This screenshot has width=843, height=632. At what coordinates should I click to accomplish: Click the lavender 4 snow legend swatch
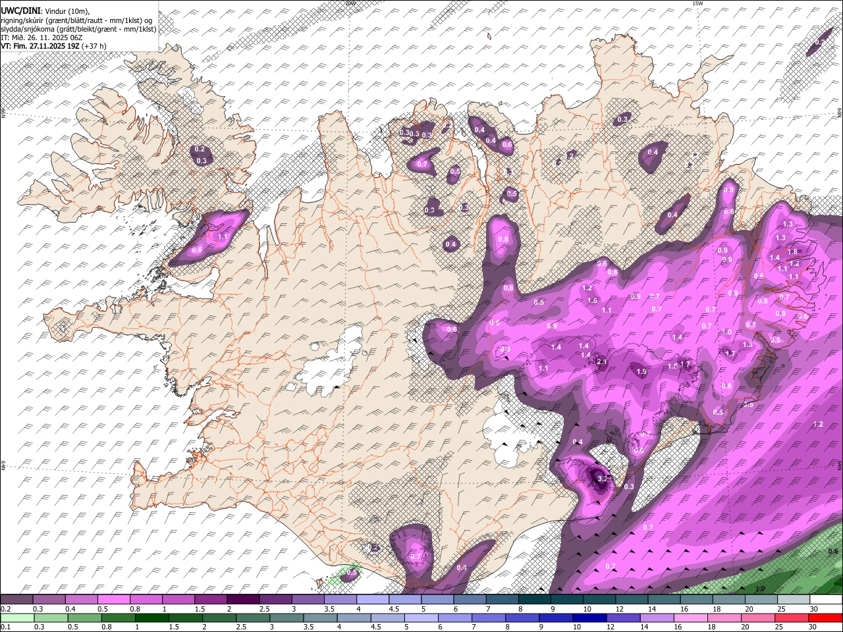373,600
